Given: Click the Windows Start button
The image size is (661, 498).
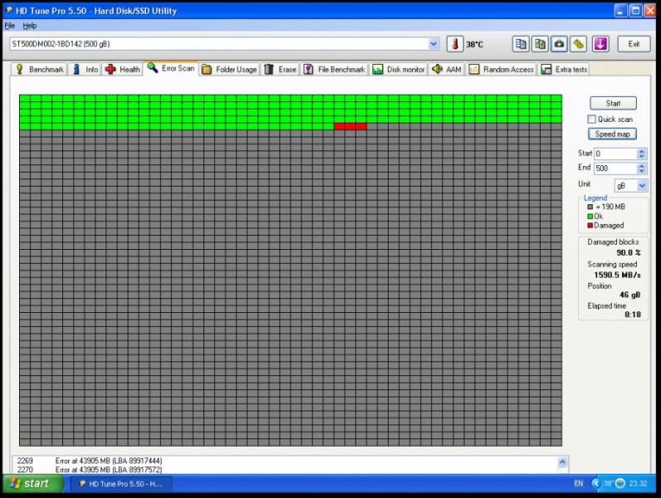Looking at the screenshot, I should click(x=33, y=484).
